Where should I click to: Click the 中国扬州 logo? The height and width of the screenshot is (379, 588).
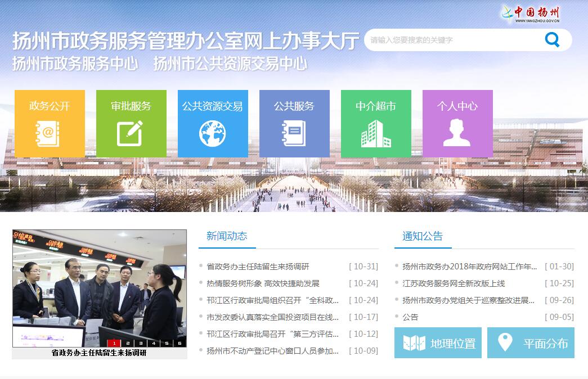pos(531,13)
